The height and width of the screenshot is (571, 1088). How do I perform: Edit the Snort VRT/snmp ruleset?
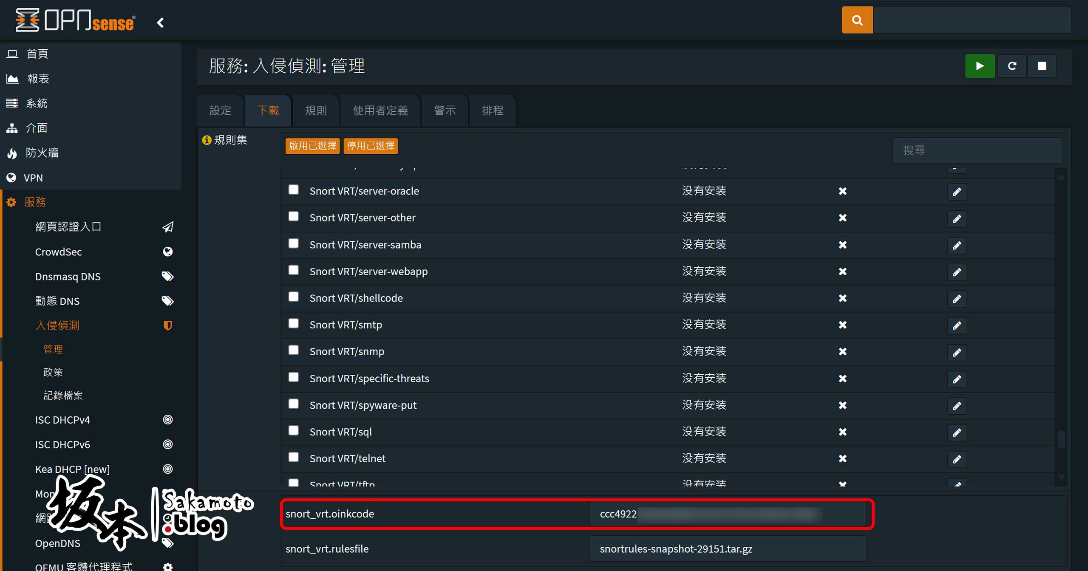click(x=957, y=352)
